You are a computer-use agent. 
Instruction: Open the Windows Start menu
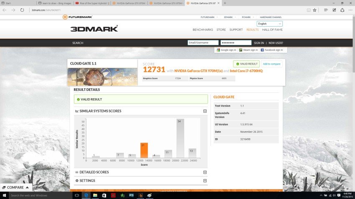[4, 195]
